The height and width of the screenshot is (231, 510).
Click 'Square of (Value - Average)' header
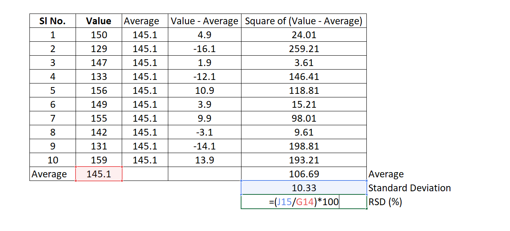tap(304, 21)
